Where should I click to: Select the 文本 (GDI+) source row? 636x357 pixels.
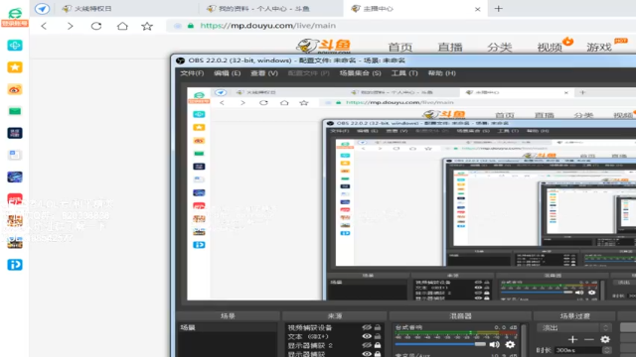(334, 336)
